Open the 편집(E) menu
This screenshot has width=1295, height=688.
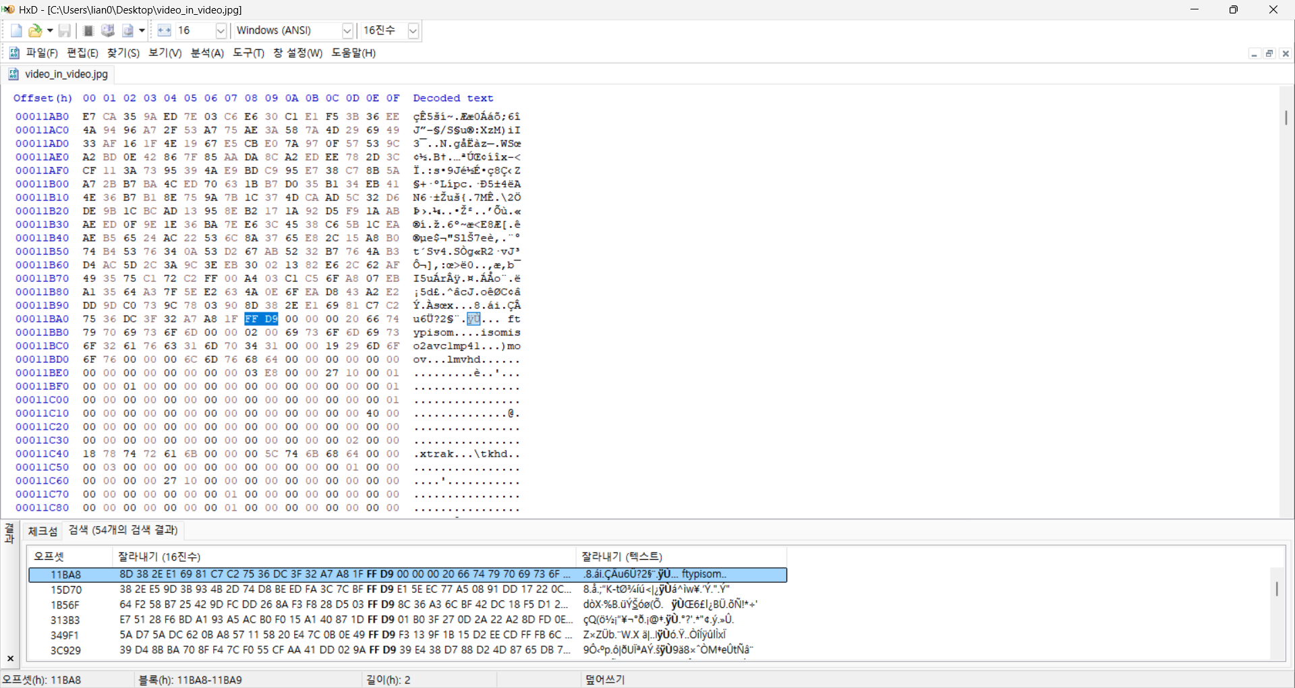coord(82,53)
